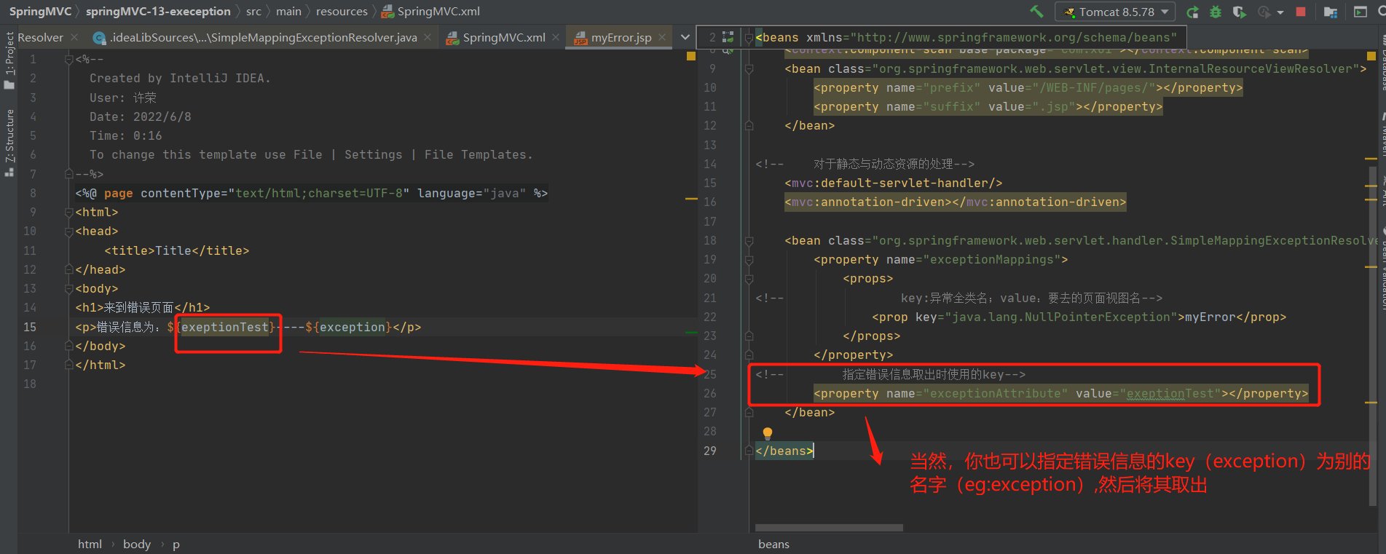
Task: Click SpringMVC in the breadcrumb path
Action: tap(40, 12)
